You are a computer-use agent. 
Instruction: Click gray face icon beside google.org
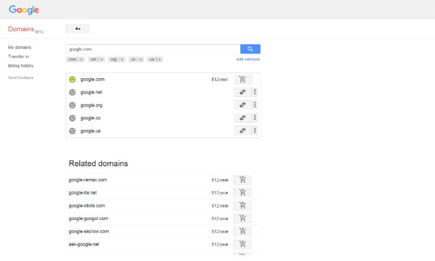(72, 105)
